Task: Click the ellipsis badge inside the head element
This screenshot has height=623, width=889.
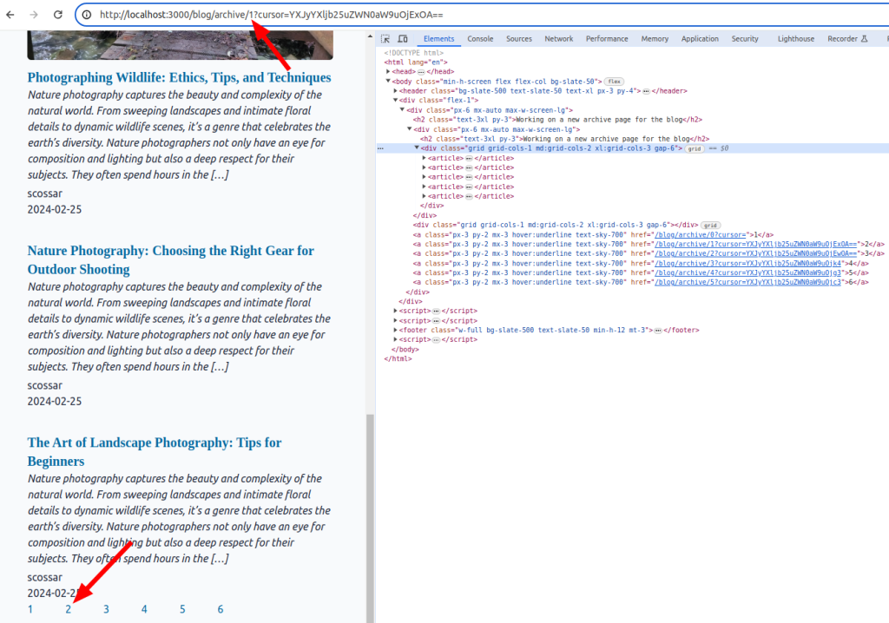Action: coord(421,72)
